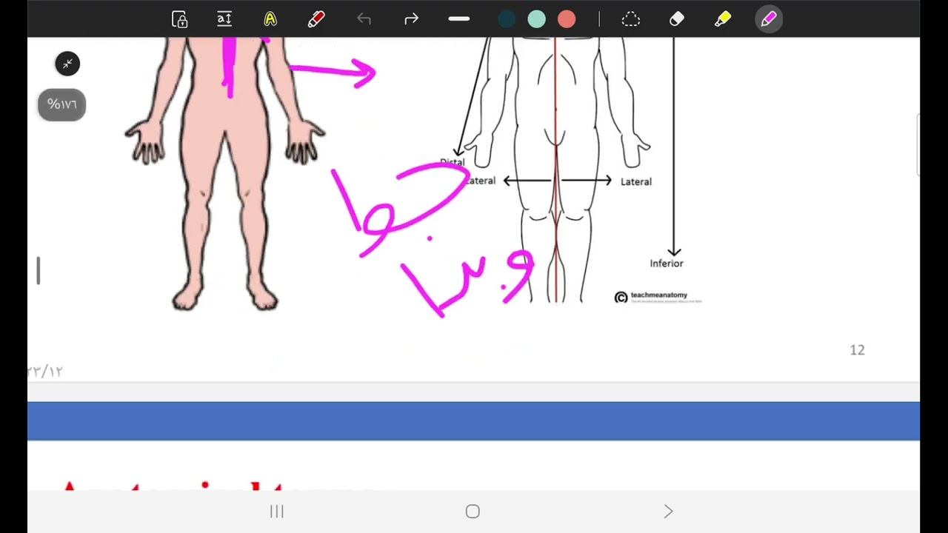948x533 pixels.
Task: Tap the pink human body figure
Action: point(225,174)
